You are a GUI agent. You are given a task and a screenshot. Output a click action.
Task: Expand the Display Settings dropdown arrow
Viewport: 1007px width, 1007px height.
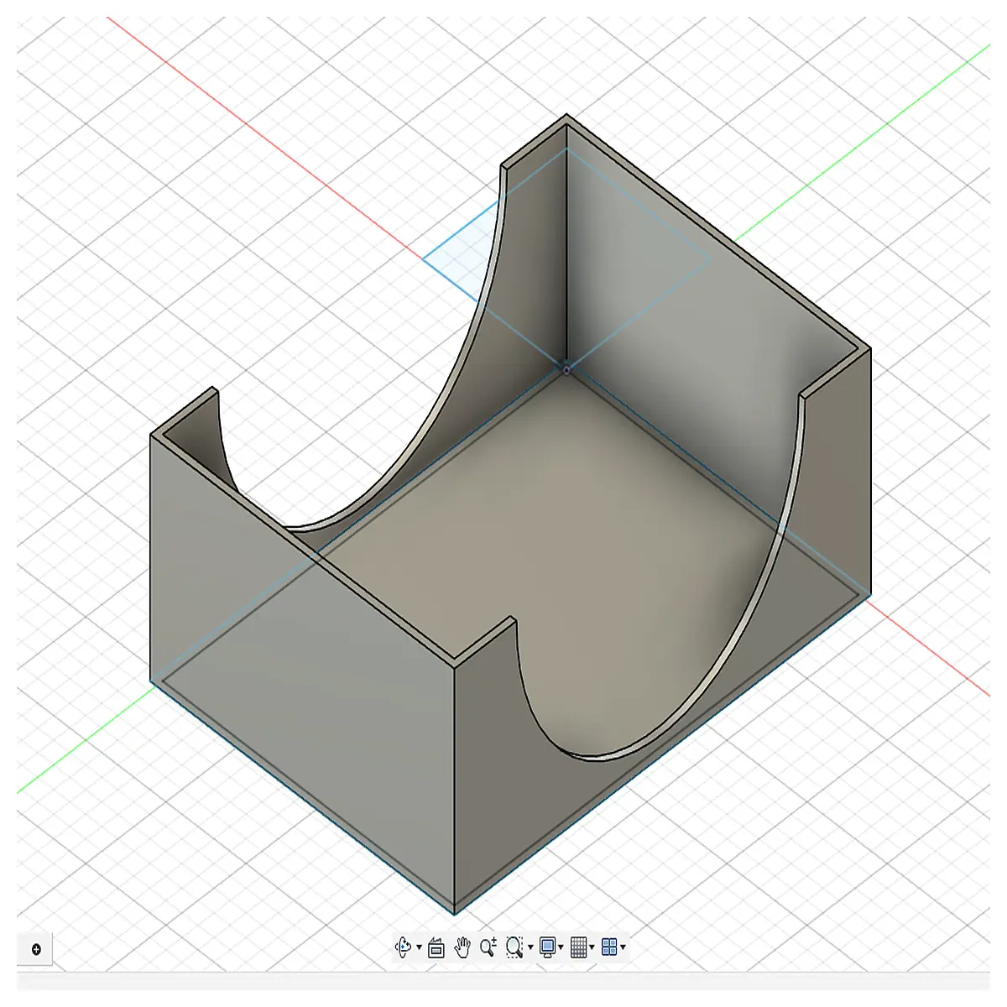click(561, 948)
